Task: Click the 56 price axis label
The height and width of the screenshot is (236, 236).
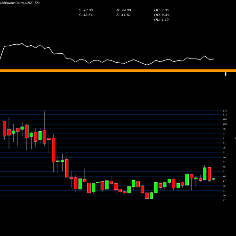Action: pos(224,167)
